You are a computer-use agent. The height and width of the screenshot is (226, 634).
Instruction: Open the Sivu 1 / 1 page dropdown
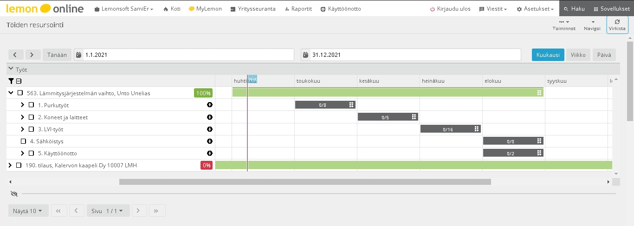pos(108,211)
